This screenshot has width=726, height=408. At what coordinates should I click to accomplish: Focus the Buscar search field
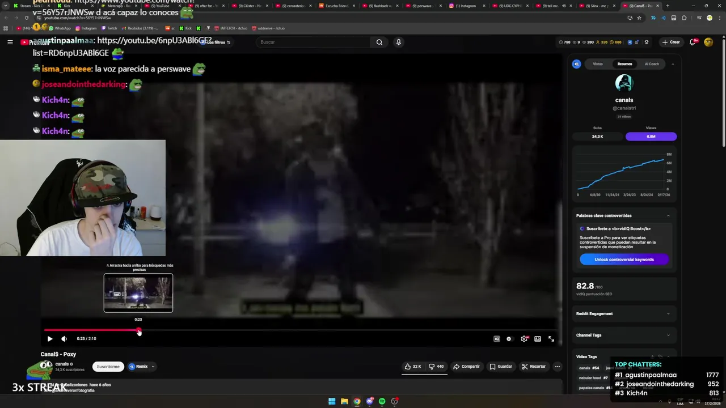tap(313, 42)
